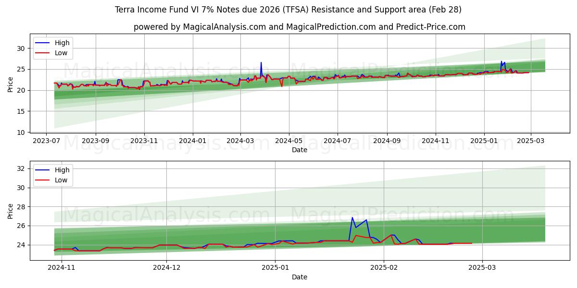
Task: Click the '2024-12' x-axis label in bottom chart
Action: coord(166,268)
